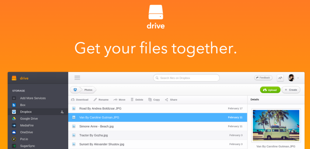Open the hamburger menu icon

tap(77, 78)
